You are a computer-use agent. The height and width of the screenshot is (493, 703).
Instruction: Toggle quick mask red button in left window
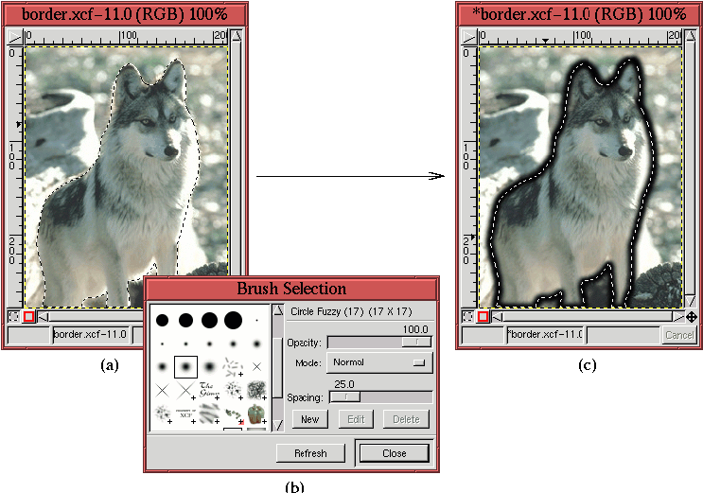coord(28,317)
